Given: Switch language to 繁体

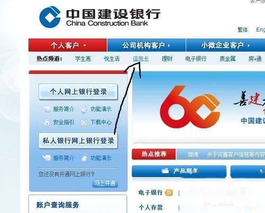Looking at the screenshot, I should pyautogui.click(x=243, y=30).
